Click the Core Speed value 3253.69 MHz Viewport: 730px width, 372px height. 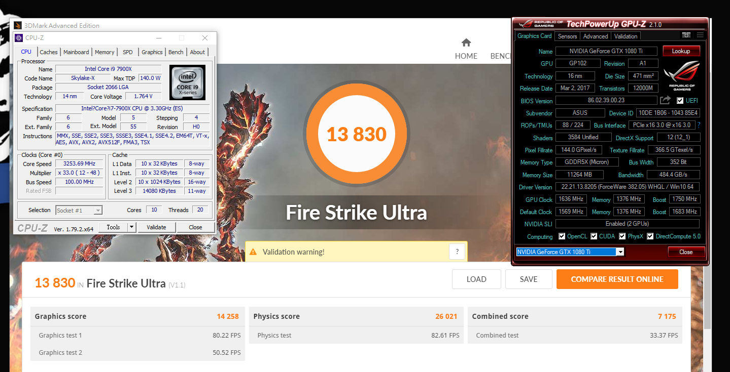(79, 163)
